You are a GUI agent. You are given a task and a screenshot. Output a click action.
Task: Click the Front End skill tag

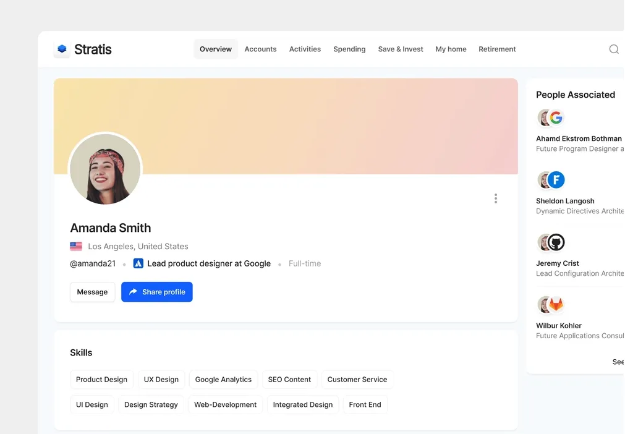[x=365, y=404]
